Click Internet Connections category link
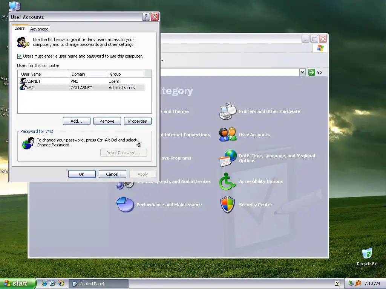386x289 pixels. pos(185,135)
